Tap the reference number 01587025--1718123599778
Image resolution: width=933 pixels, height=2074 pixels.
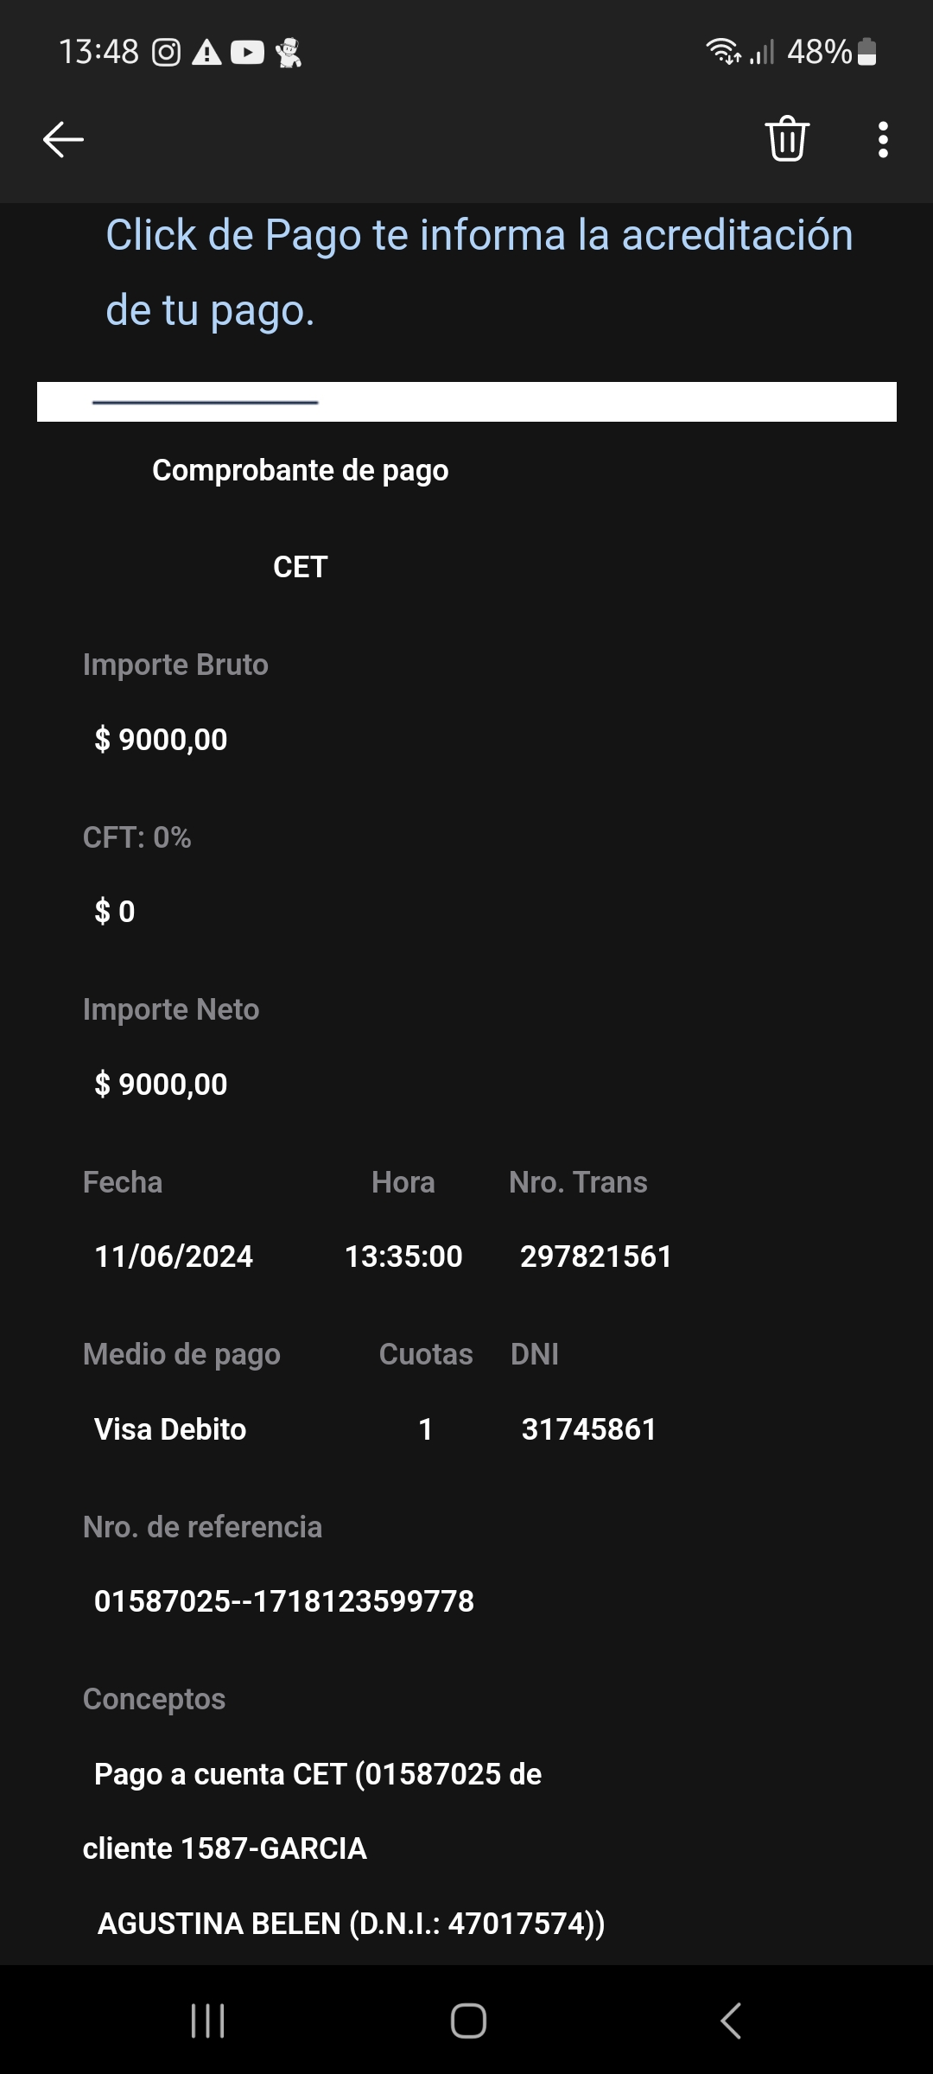[x=284, y=1601]
